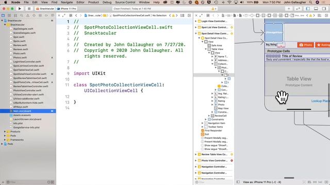Screen dimensions: 330x185
Task: Expand Review Table View Controller scene
Action: pyautogui.click(x=195, y=154)
